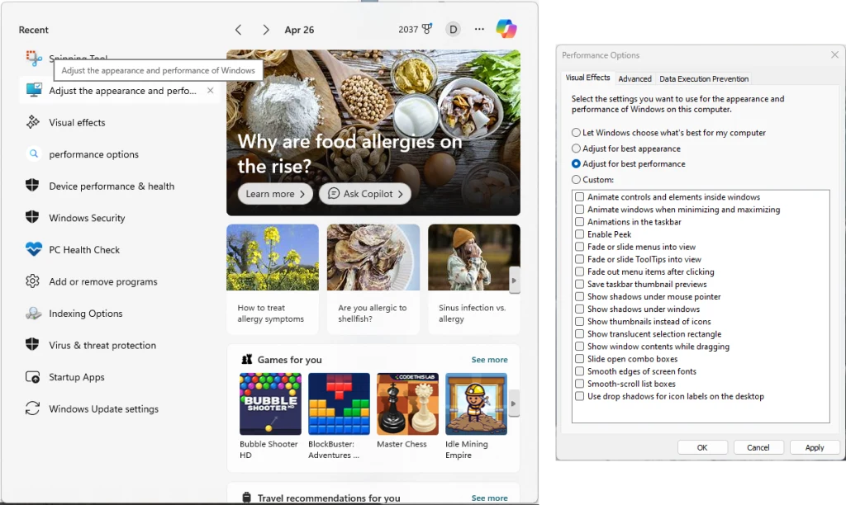Open How to treat allergy symptoms card

click(x=273, y=279)
